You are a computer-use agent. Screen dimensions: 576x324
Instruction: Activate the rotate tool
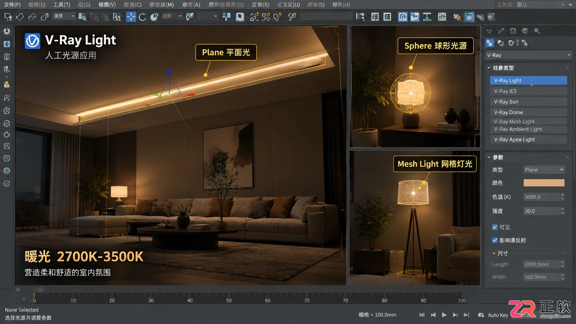(142, 16)
